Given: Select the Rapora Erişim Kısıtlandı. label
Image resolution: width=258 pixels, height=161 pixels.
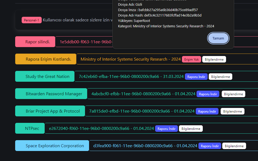Looking at the screenshot, I should [46, 59].
